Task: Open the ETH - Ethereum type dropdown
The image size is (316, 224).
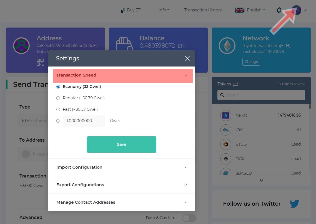Action: tap(33, 120)
